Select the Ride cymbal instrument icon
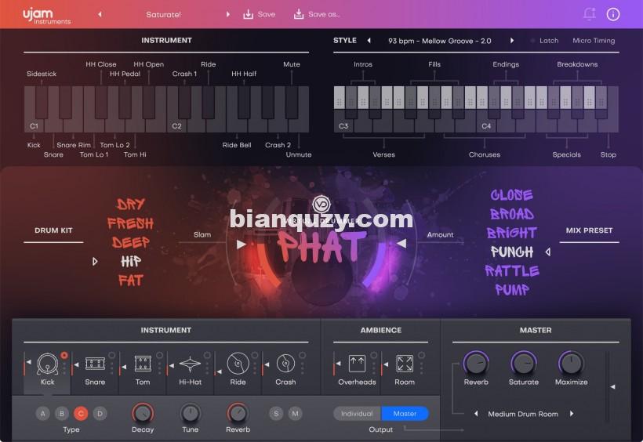Viewport: 643px width, 442px height. click(238, 364)
